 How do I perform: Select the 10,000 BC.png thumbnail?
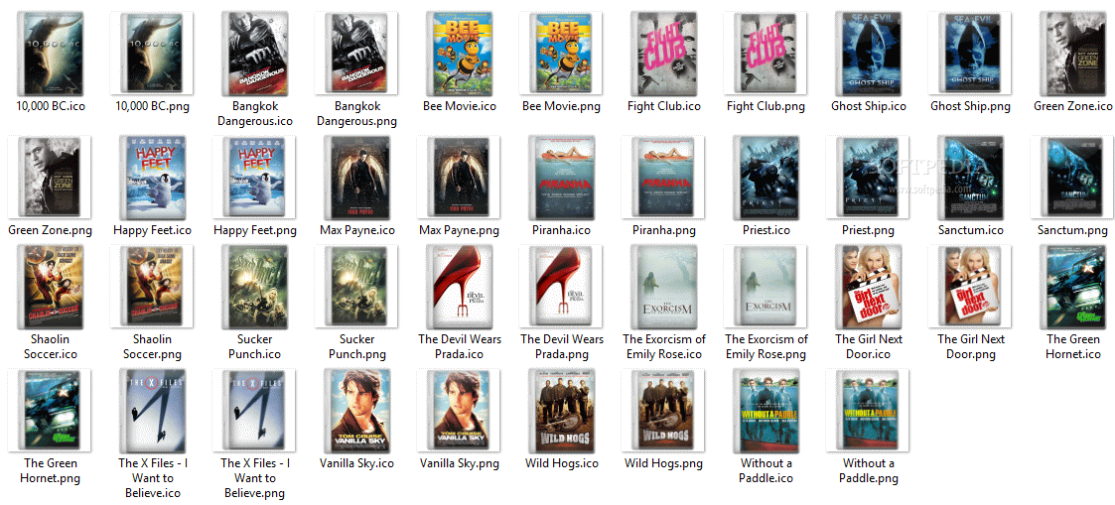(x=152, y=54)
